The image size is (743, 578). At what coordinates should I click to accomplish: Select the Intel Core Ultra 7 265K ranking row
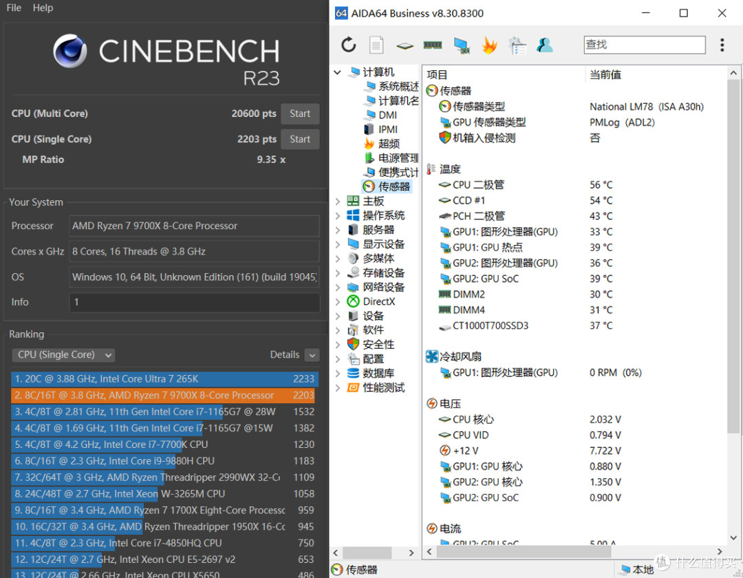164,379
